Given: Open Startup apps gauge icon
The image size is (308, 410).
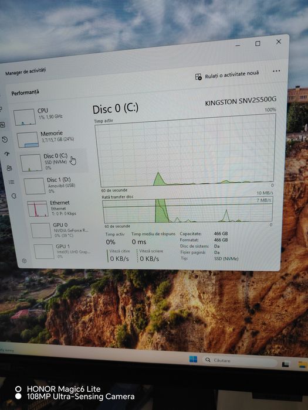Looking at the screenshot, I should (x=7, y=153).
